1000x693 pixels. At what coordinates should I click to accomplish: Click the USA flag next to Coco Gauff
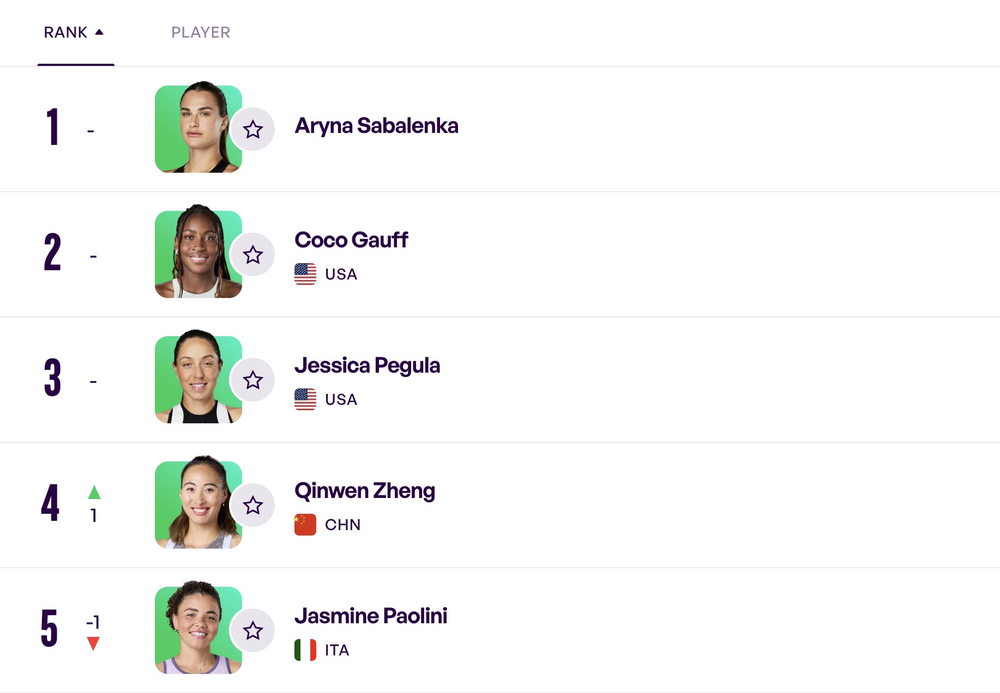tap(305, 274)
